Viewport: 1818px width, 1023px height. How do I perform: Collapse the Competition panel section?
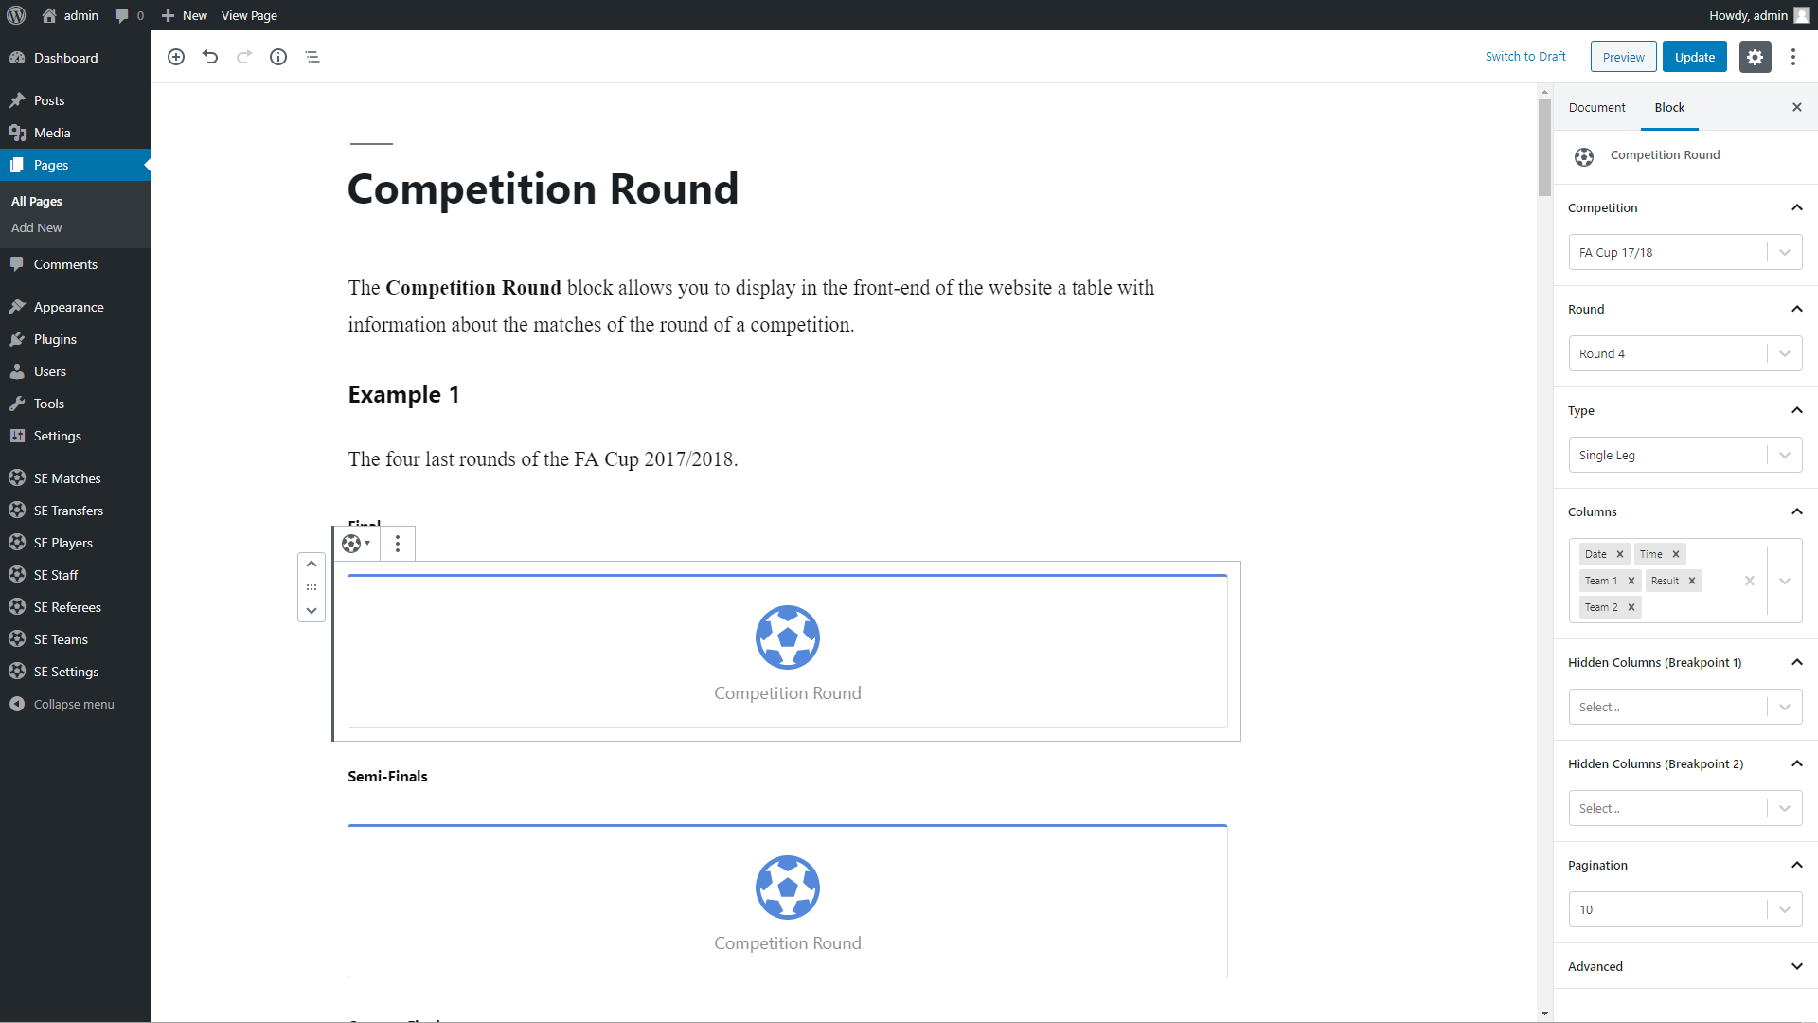click(1796, 207)
